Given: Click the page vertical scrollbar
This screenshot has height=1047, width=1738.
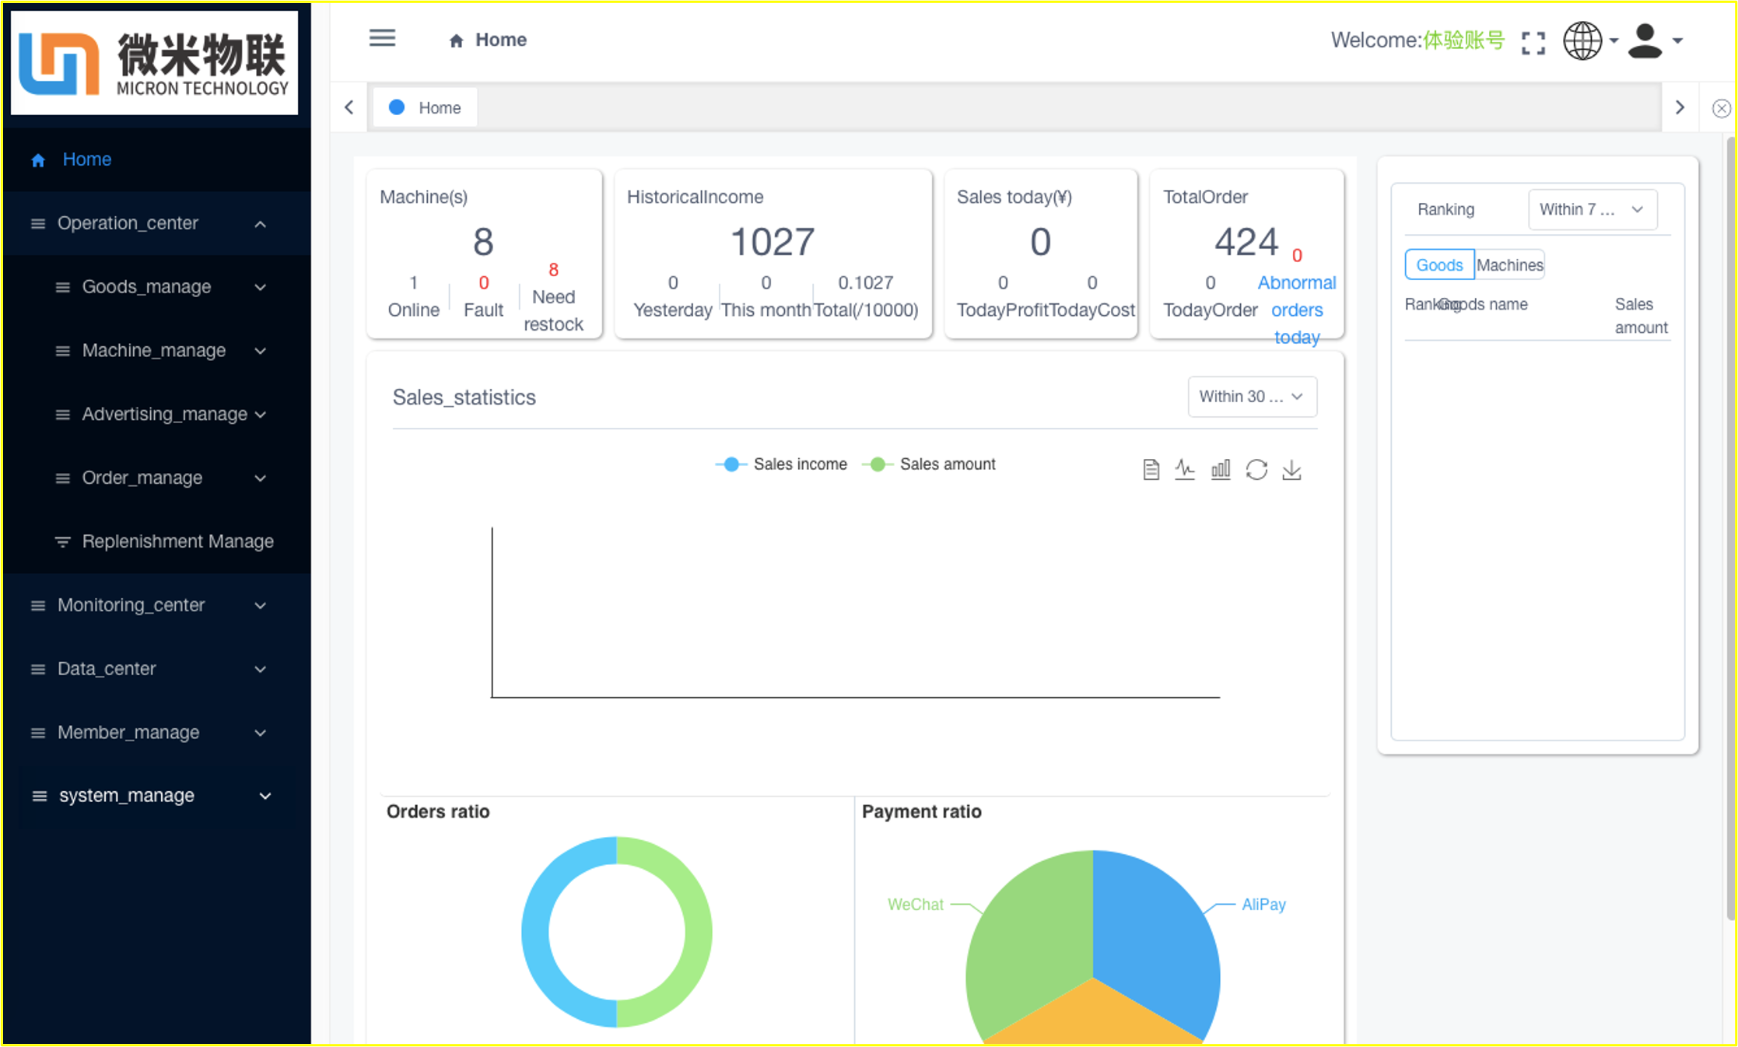Looking at the screenshot, I should (1729, 529).
